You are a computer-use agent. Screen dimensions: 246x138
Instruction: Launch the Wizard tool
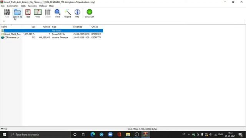pos(68,13)
